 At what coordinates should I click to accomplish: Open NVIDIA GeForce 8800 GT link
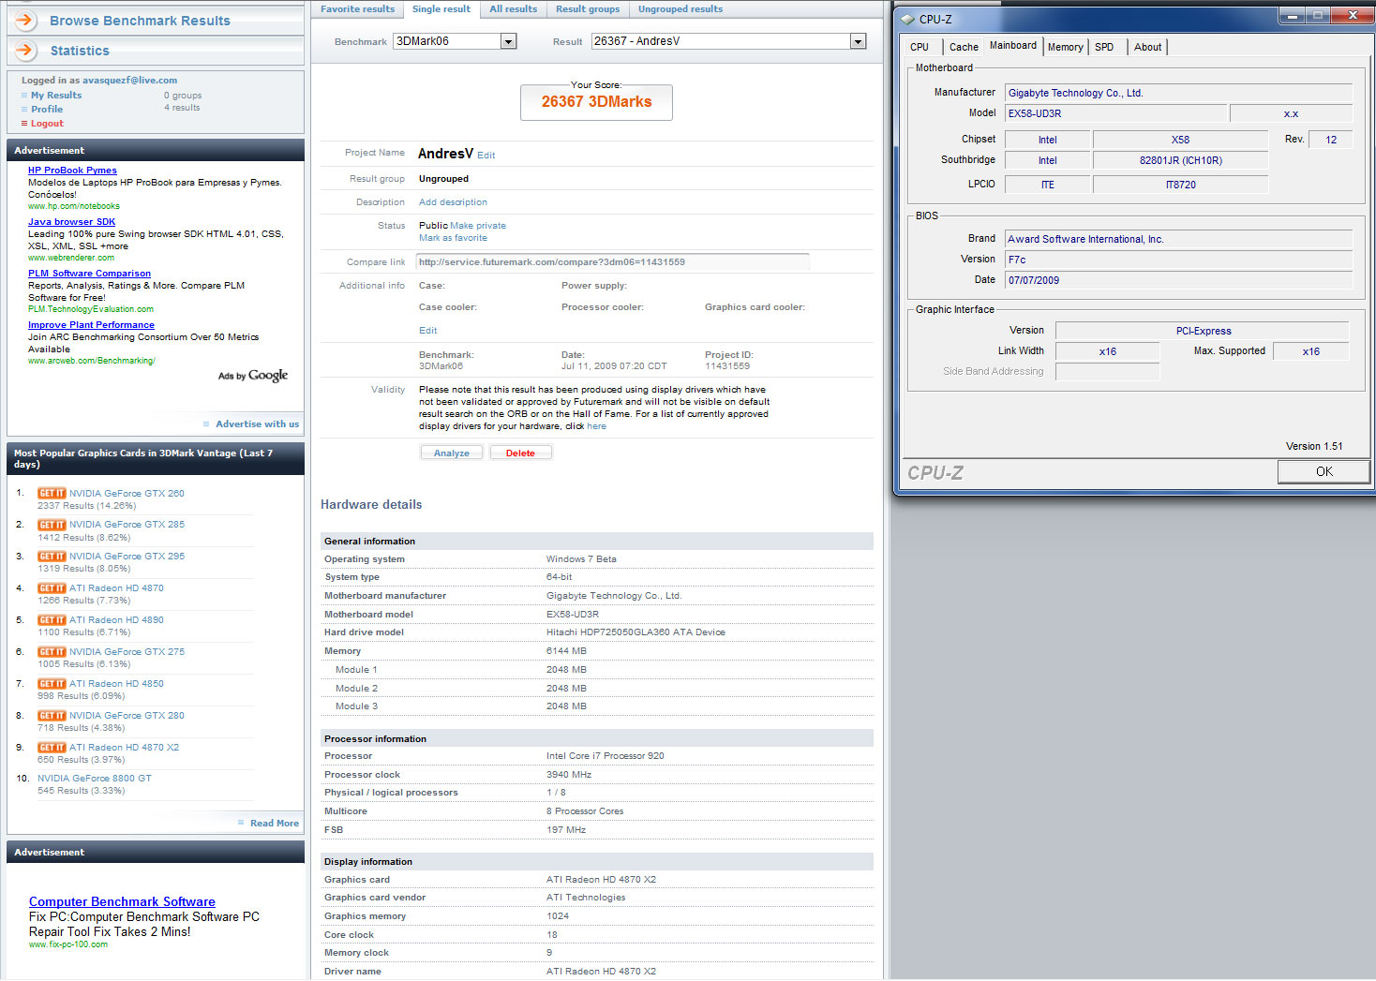pyautogui.click(x=95, y=779)
